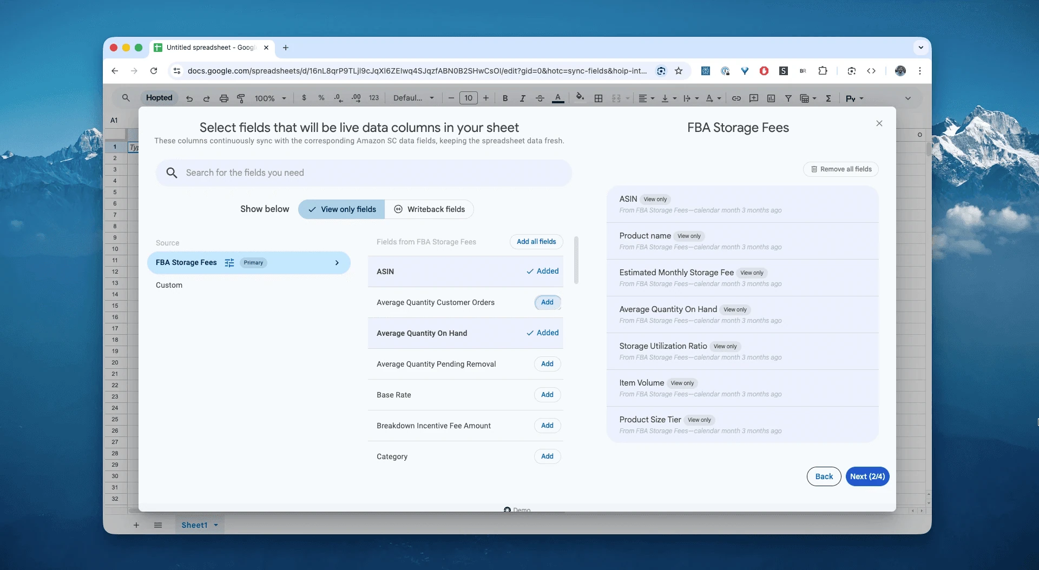Add Average Quantity Pending Removal field
Screen dimensions: 1039x570
point(547,364)
